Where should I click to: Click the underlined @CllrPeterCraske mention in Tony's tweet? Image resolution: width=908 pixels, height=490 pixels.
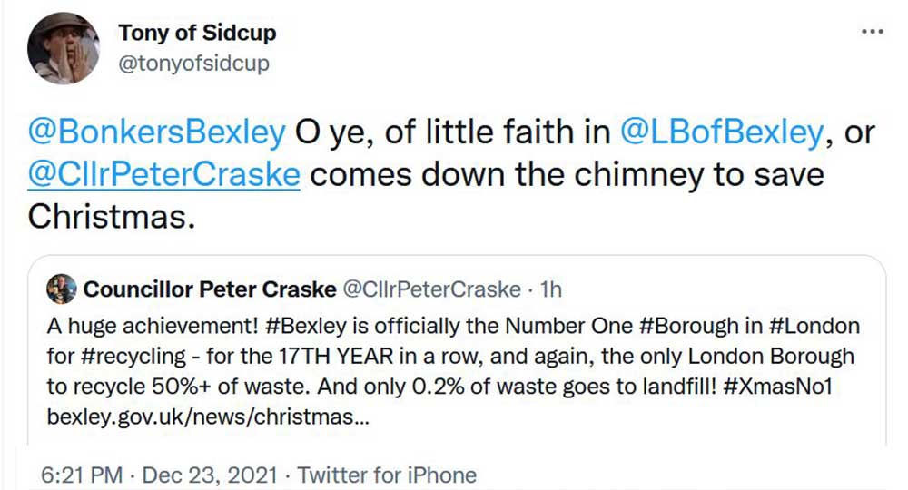[x=164, y=172]
